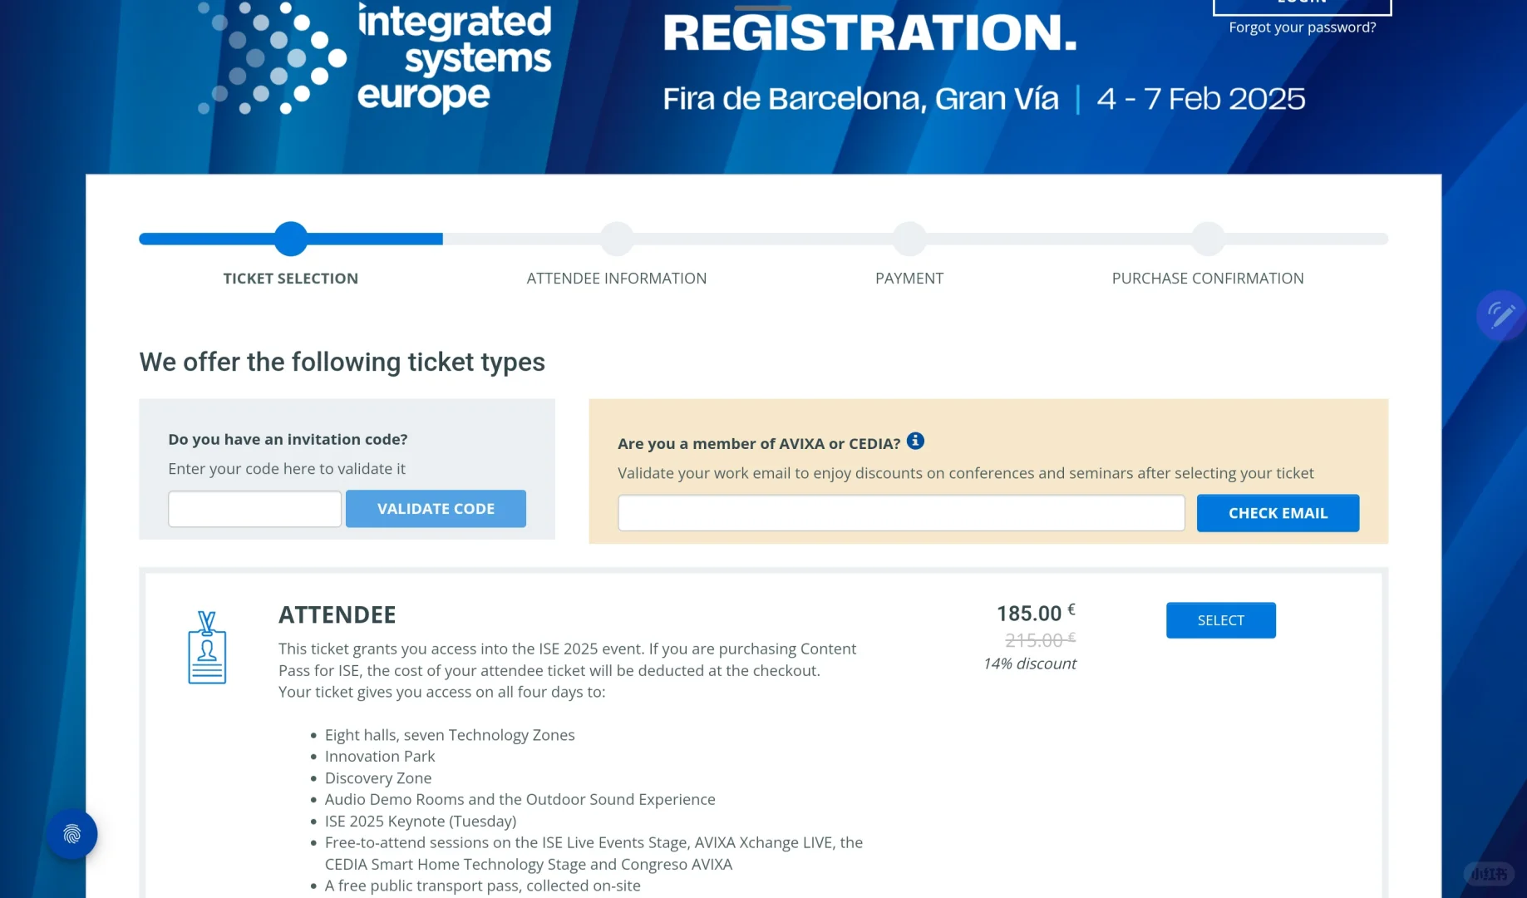This screenshot has width=1527, height=898.
Task: Click the '4 - 7 Feb 2025' date text
Action: tap(1201, 99)
